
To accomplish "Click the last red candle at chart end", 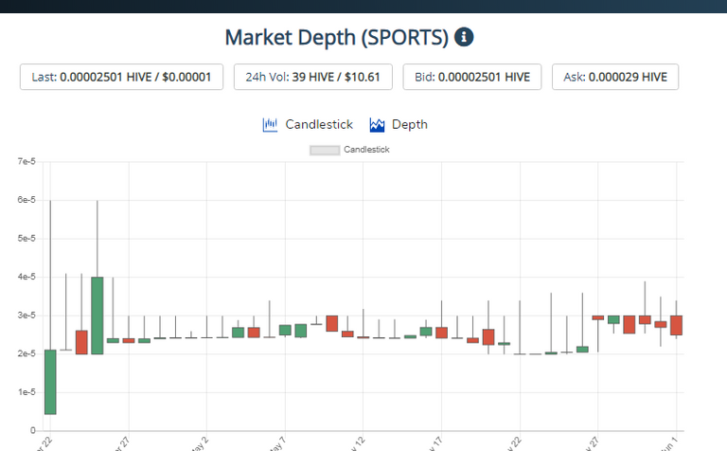I will tap(676, 325).
